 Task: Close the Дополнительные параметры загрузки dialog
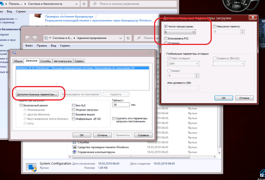pyautogui.click(x=253, y=17)
